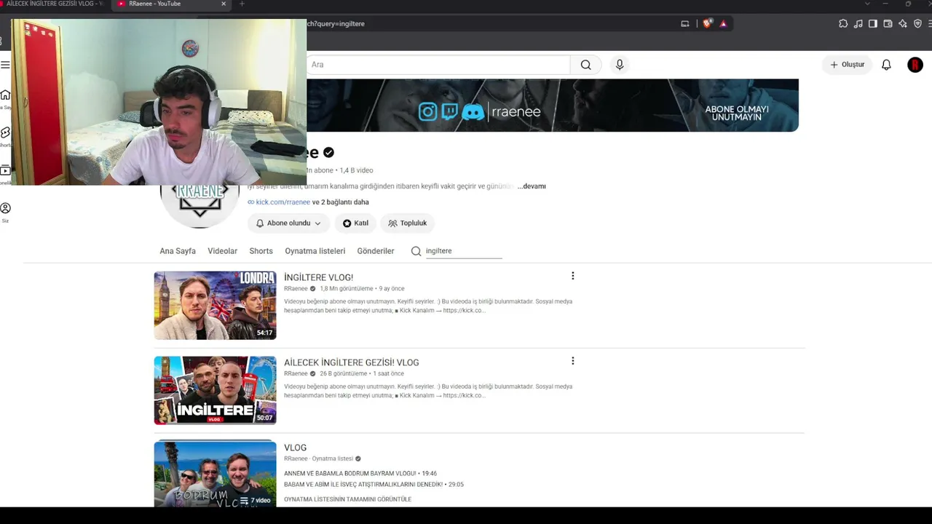This screenshot has width=932, height=524.
Task: Open the İNGİLTERE VLOG! Londra thumbnail
Action: (215, 306)
